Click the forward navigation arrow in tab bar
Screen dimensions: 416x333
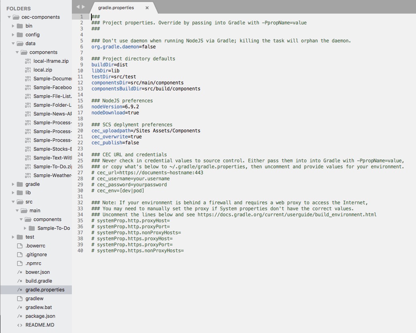(x=83, y=7)
